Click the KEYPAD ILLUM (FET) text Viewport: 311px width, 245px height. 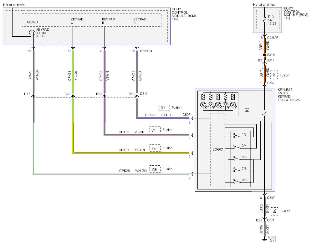[43, 33]
